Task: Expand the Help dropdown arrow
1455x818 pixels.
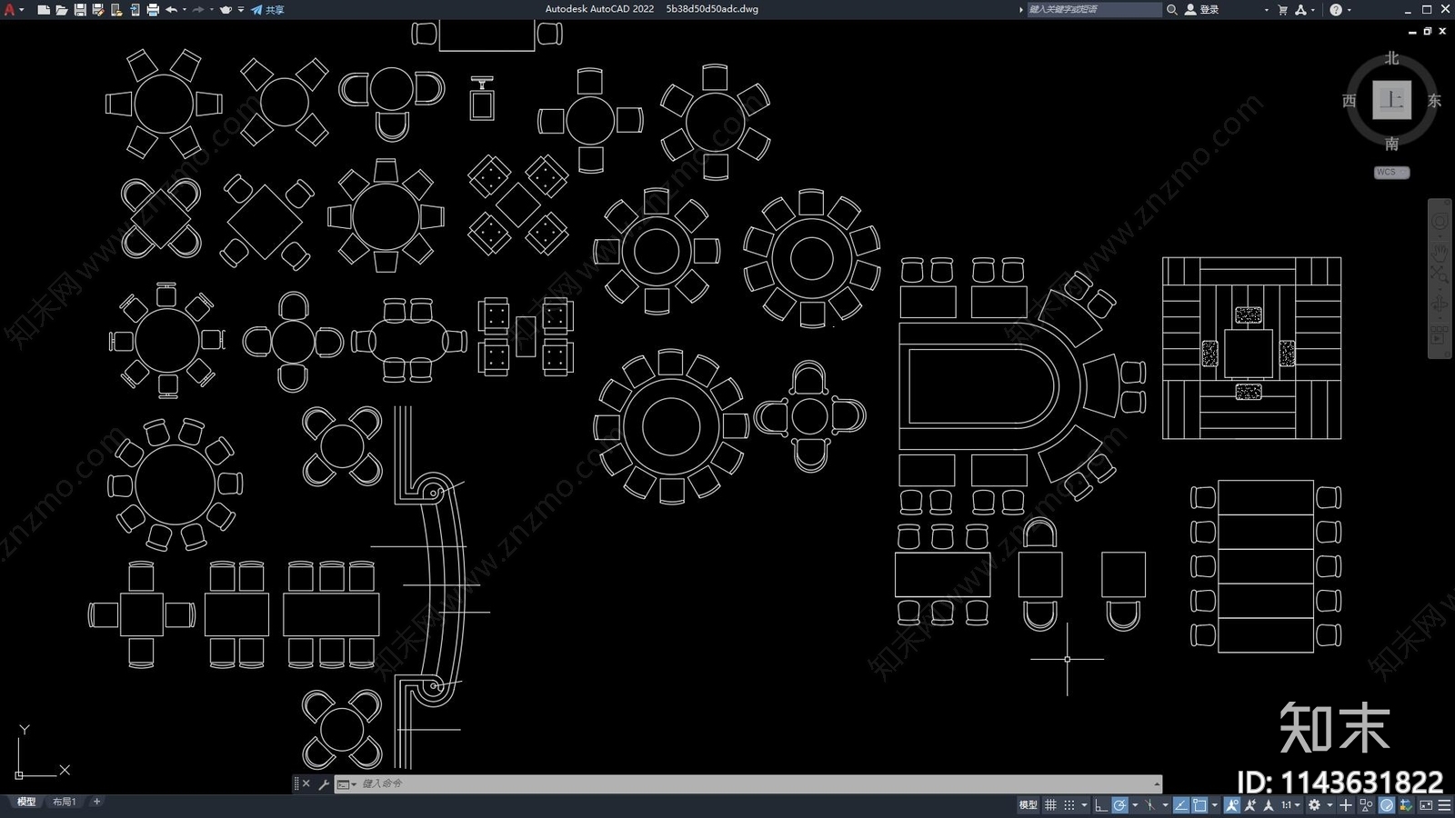Action: (x=1349, y=10)
